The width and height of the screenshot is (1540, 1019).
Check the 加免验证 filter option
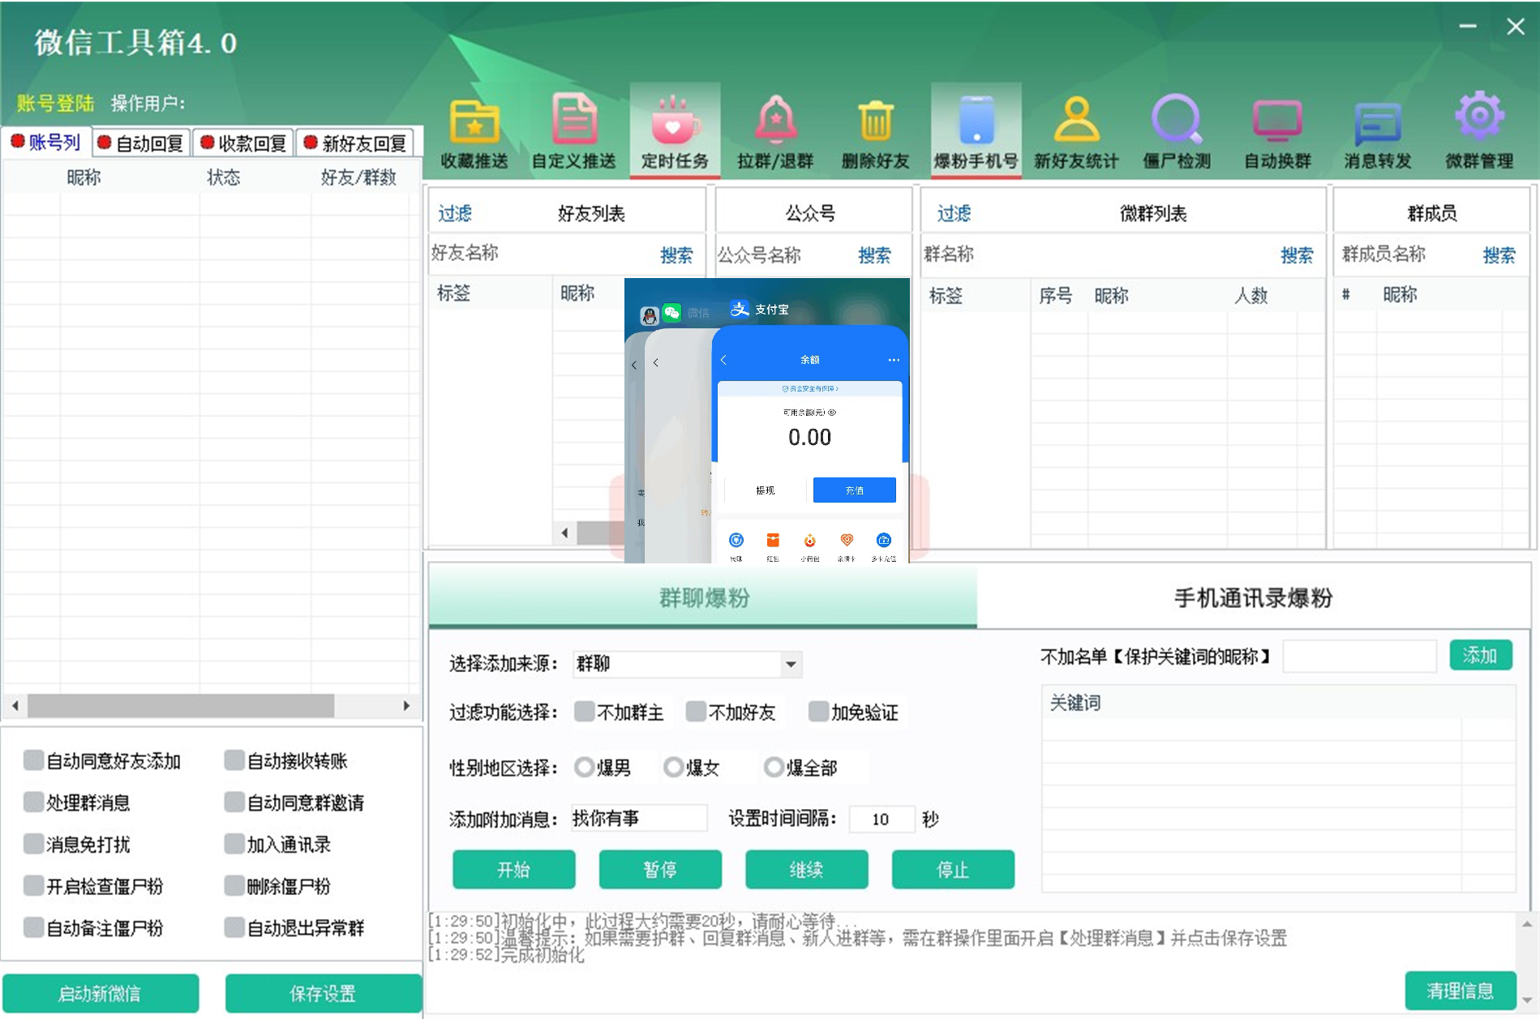[x=818, y=712]
